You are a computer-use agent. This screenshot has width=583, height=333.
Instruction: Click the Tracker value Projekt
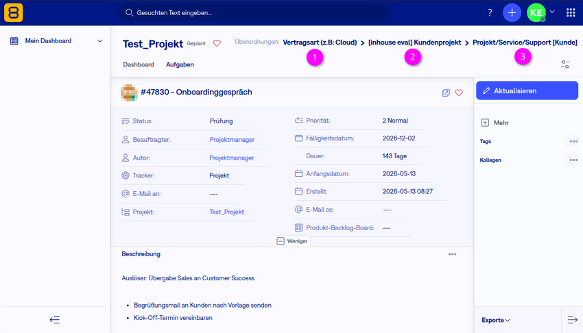click(x=219, y=175)
